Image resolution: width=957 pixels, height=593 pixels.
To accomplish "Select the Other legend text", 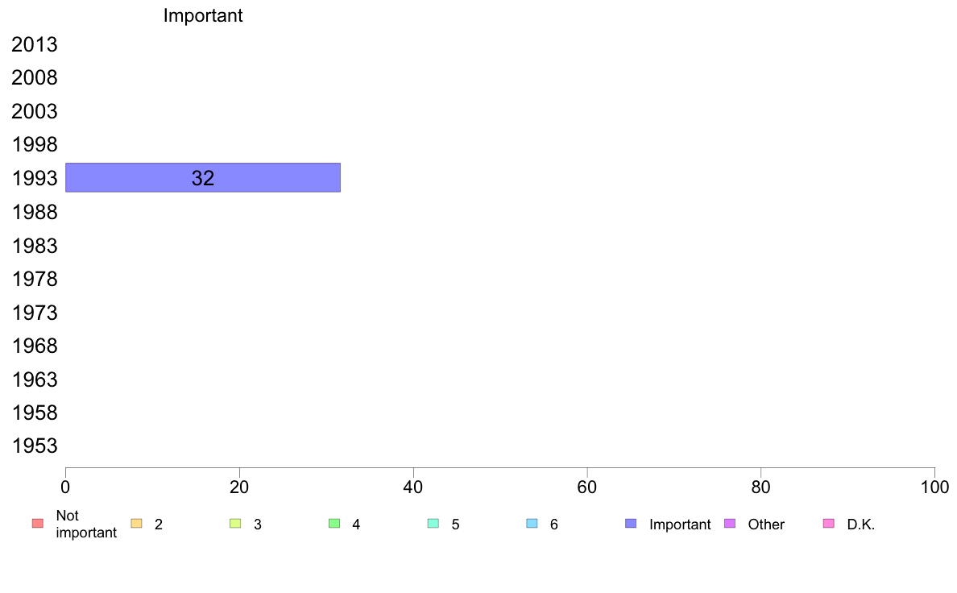I will pos(766,524).
